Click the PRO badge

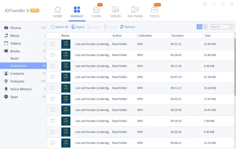[35, 11]
